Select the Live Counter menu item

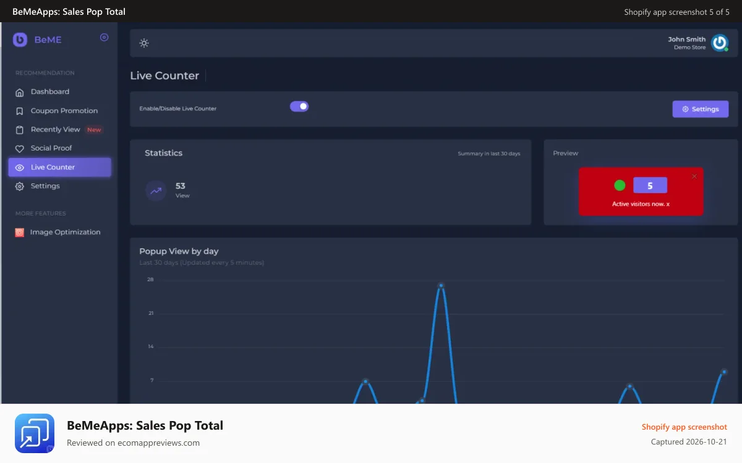pyautogui.click(x=59, y=167)
